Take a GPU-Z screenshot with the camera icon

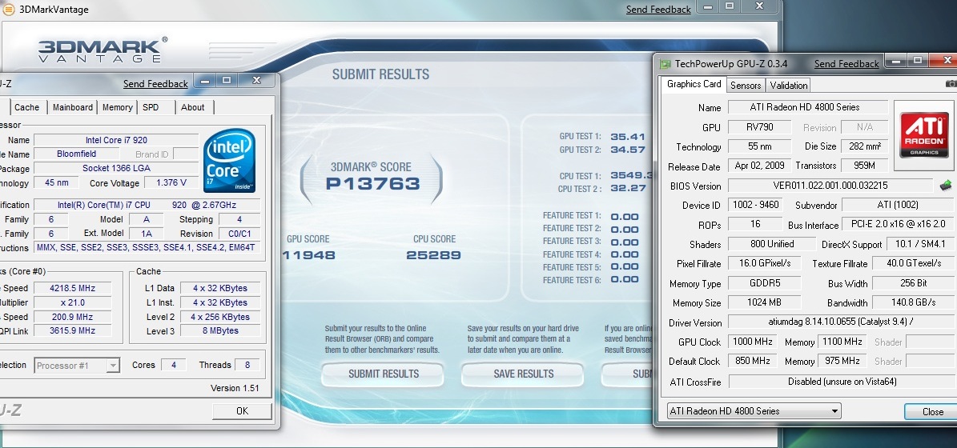tap(951, 84)
